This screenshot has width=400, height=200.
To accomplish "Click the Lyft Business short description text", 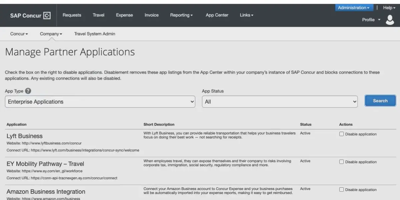I will (219, 135).
